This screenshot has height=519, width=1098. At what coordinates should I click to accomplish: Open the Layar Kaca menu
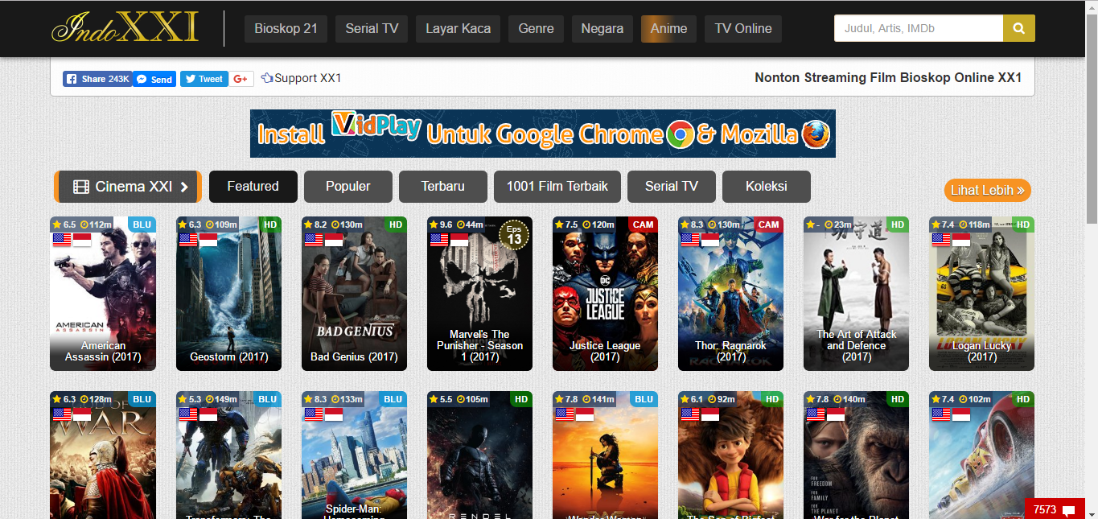pyautogui.click(x=459, y=29)
